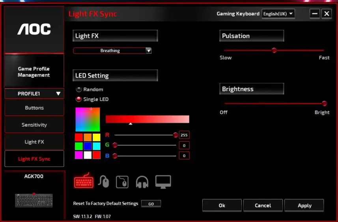The image size is (338, 222).
Task: Pick the blue color swatch
Action: pos(88,146)
